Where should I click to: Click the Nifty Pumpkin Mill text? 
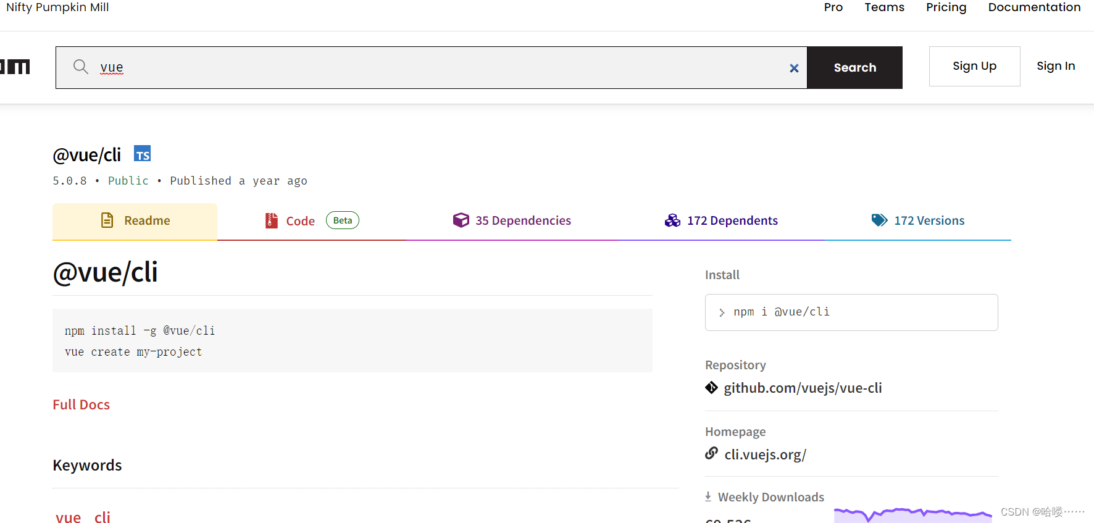click(57, 7)
